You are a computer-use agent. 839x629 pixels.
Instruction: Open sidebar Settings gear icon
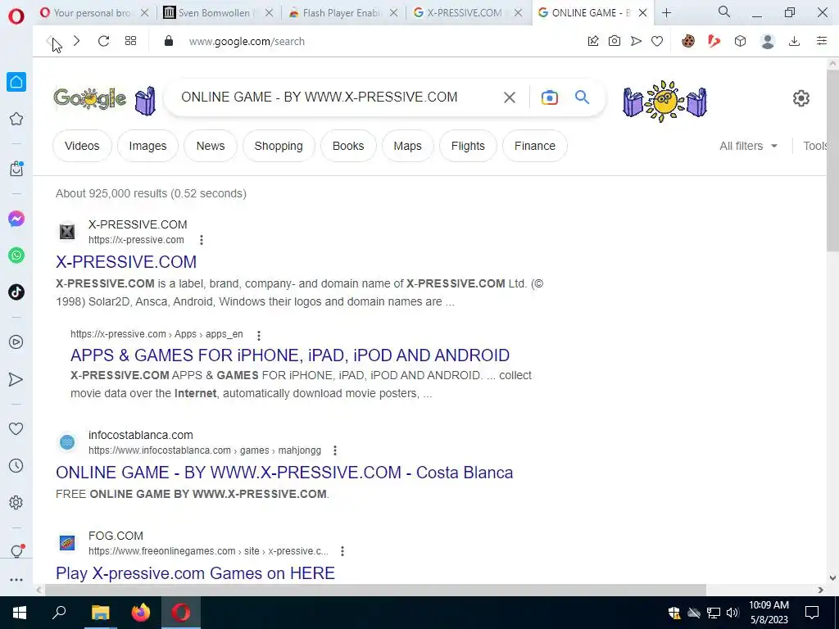coord(16,502)
